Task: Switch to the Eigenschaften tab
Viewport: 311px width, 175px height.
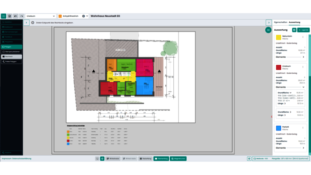Action: [x=280, y=22]
